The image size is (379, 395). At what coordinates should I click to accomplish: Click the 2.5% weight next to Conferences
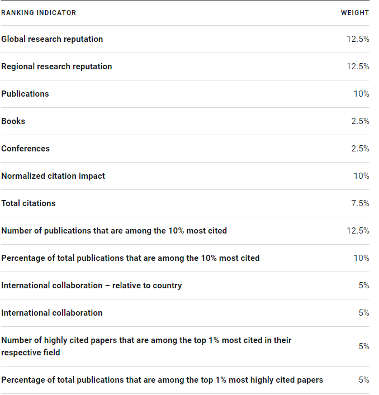[x=360, y=149]
